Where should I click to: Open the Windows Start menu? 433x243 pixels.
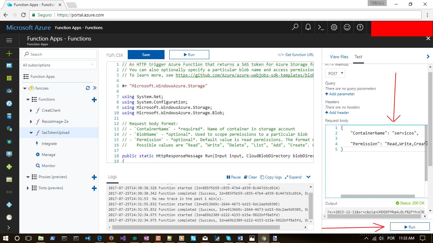click(x=6, y=238)
